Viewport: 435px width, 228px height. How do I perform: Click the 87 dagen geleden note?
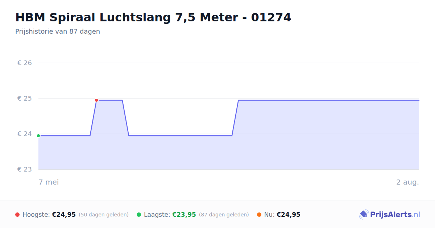(224, 215)
